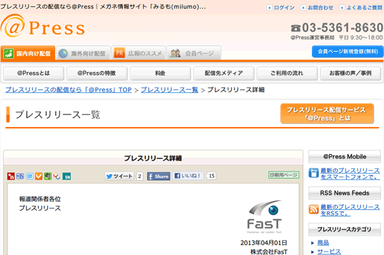Select the 国内向け配信 tab
The height and width of the screenshot is (255, 384).
[x=28, y=53]
